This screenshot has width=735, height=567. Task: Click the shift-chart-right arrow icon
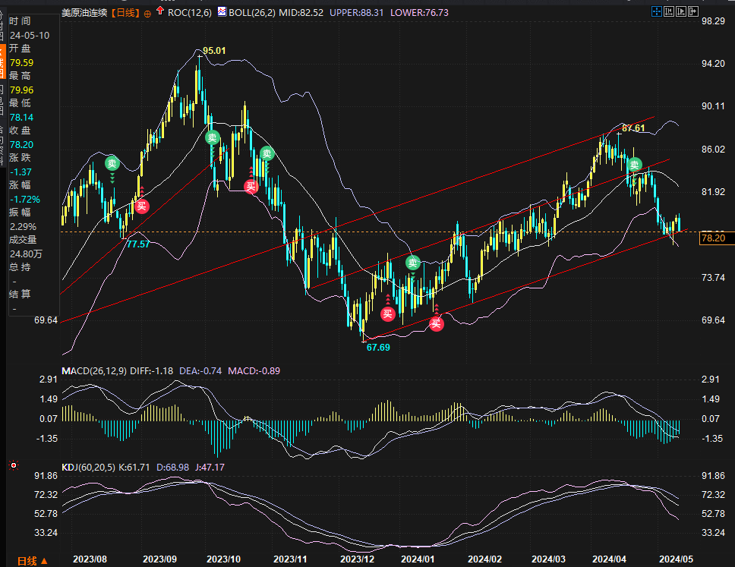coord(692,11)
